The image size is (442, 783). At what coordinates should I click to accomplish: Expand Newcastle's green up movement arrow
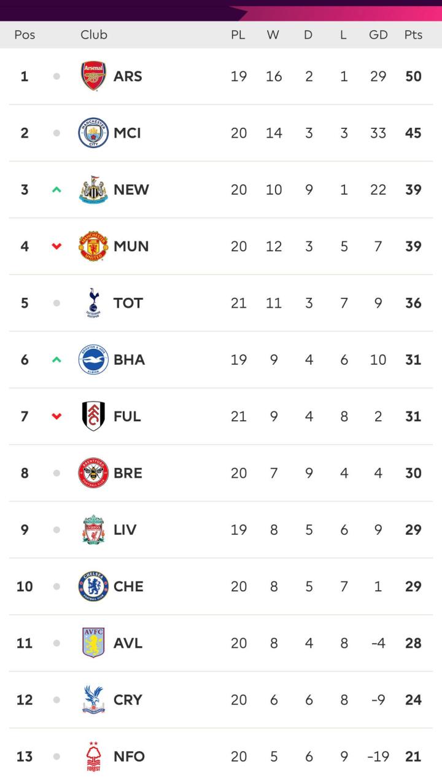[56, 190]
